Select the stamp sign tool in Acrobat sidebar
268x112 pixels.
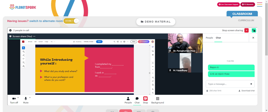click(24, 66)
